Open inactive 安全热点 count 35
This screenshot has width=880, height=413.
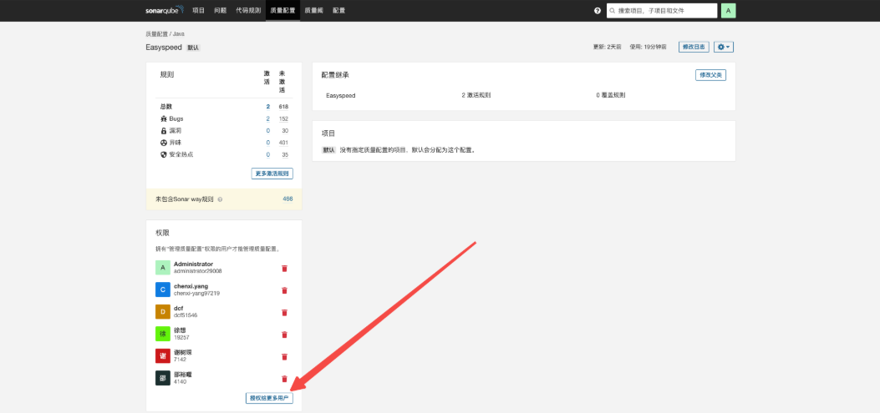click(285, 154)
